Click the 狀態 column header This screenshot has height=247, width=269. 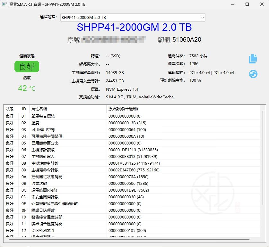(10, 109)
